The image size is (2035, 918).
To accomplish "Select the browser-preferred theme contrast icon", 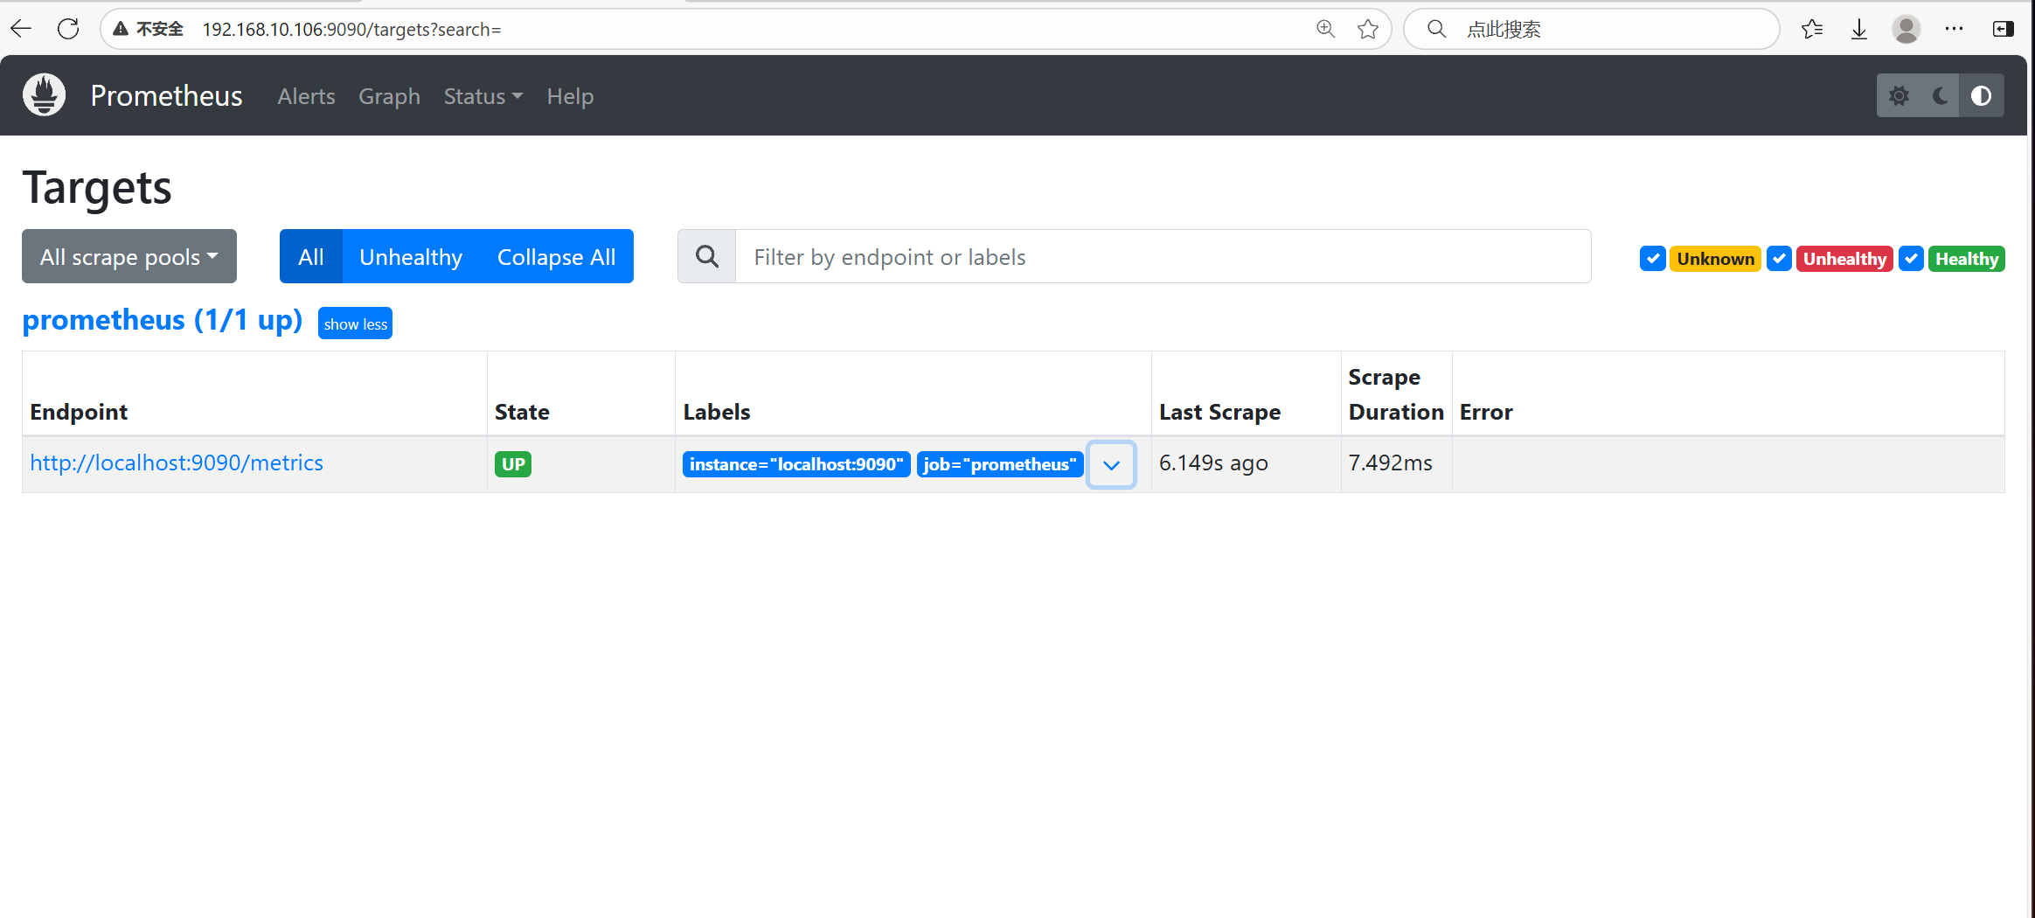I will point(1982,95).
